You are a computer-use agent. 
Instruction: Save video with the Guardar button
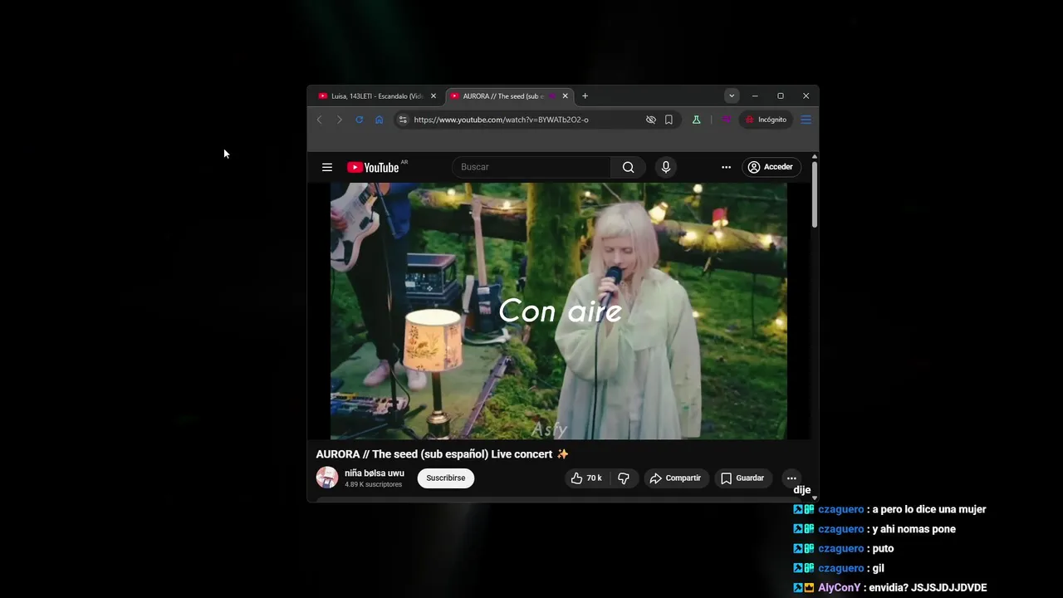pyautogui.click(x=742, y=478)
